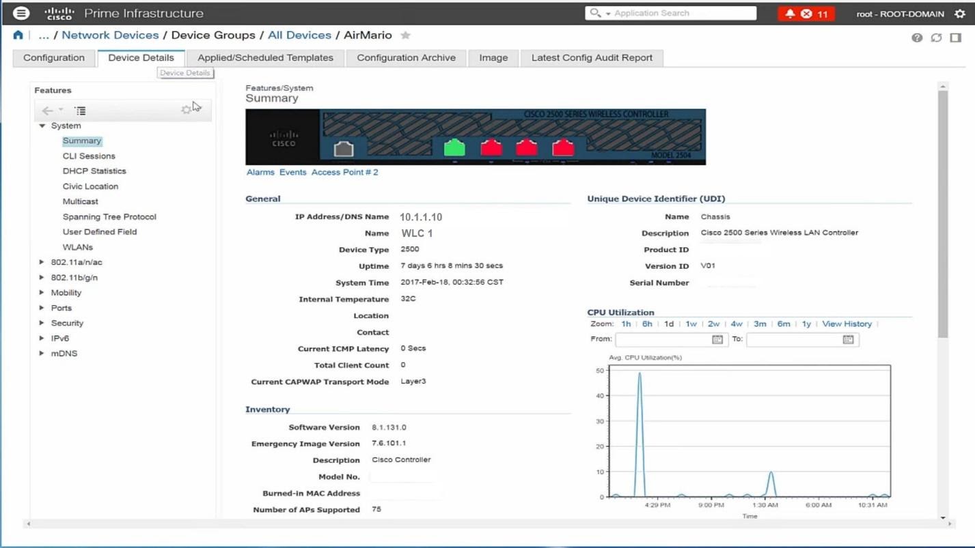Collapse the System tree section
Image resolution: width=975 pixels, height=548 pixels.
(x=42, y=126)
